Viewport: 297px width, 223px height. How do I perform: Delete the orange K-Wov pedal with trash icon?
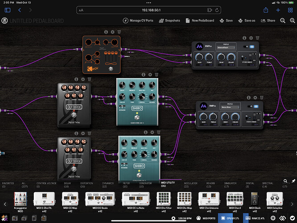coord(119,32)
